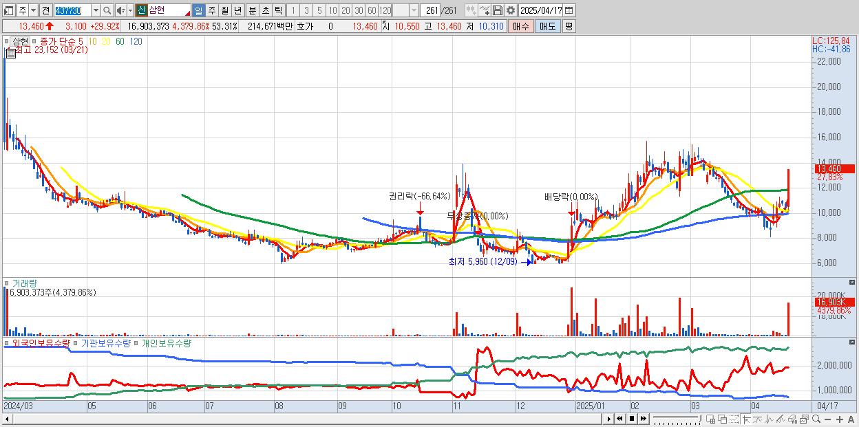Click the save floppy disk icon
This screenshot has height=427, width=859.
click(498, 10)
